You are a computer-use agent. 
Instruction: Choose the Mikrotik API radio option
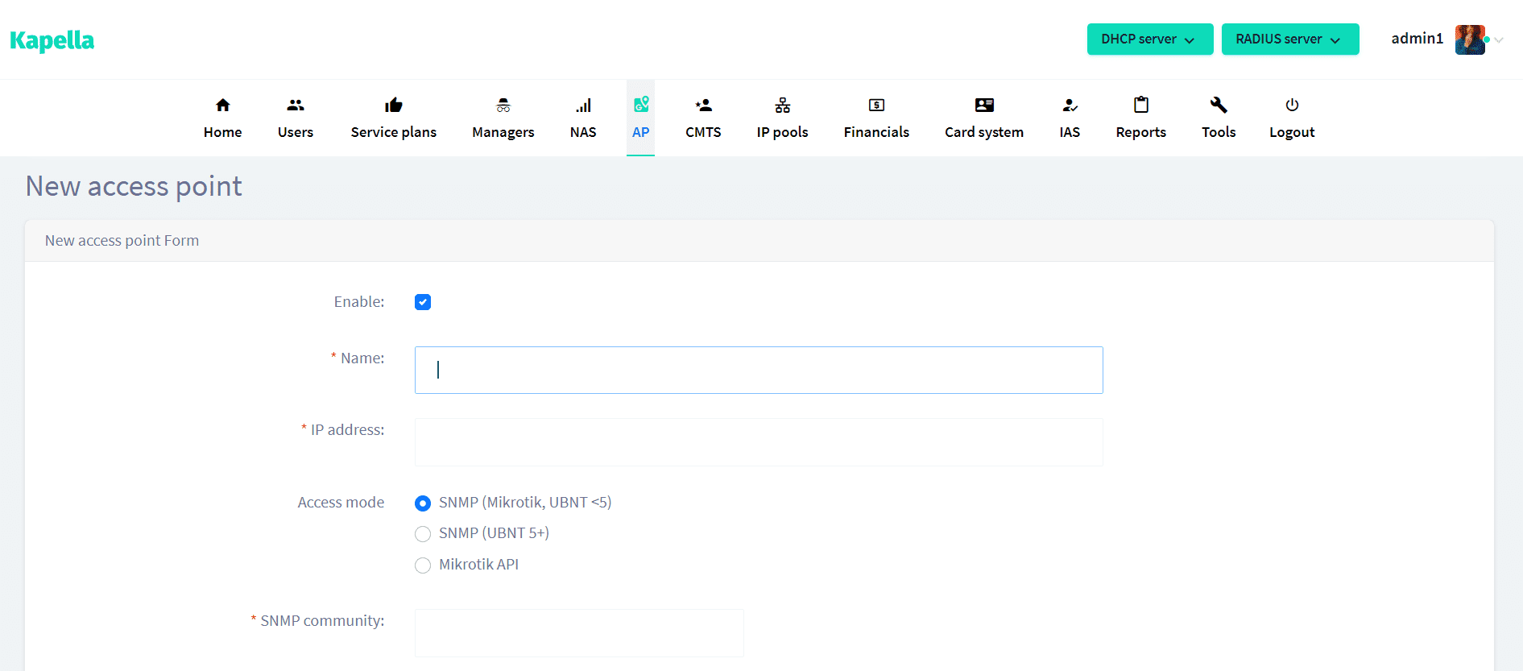tap(423, 565)
